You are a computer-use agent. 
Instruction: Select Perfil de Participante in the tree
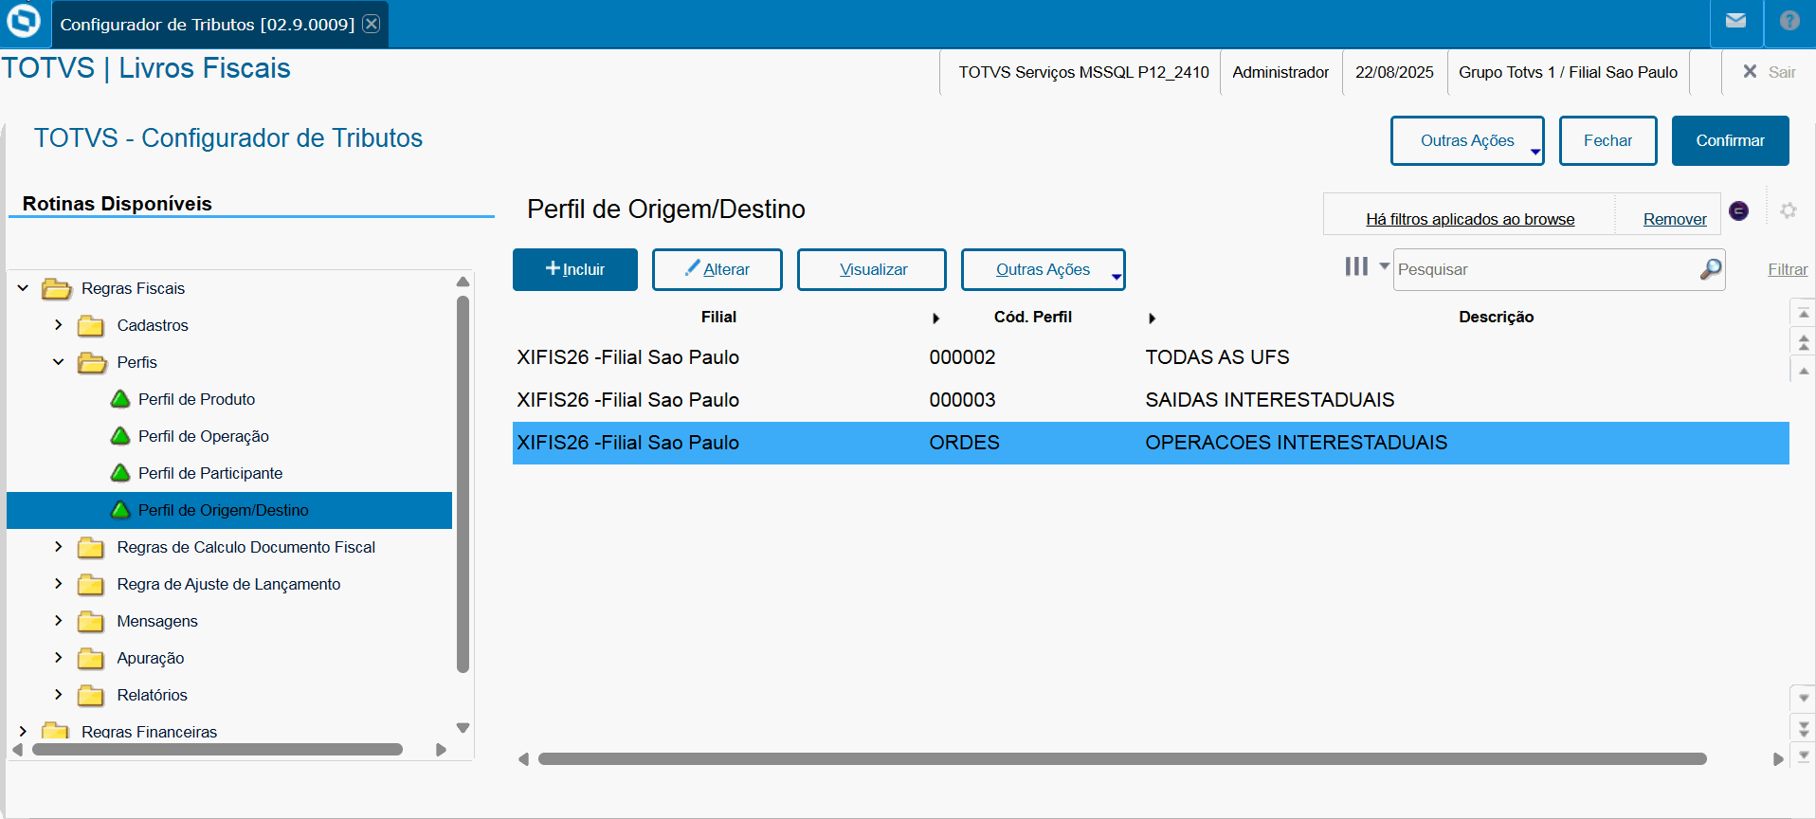[x=210, y=473]
